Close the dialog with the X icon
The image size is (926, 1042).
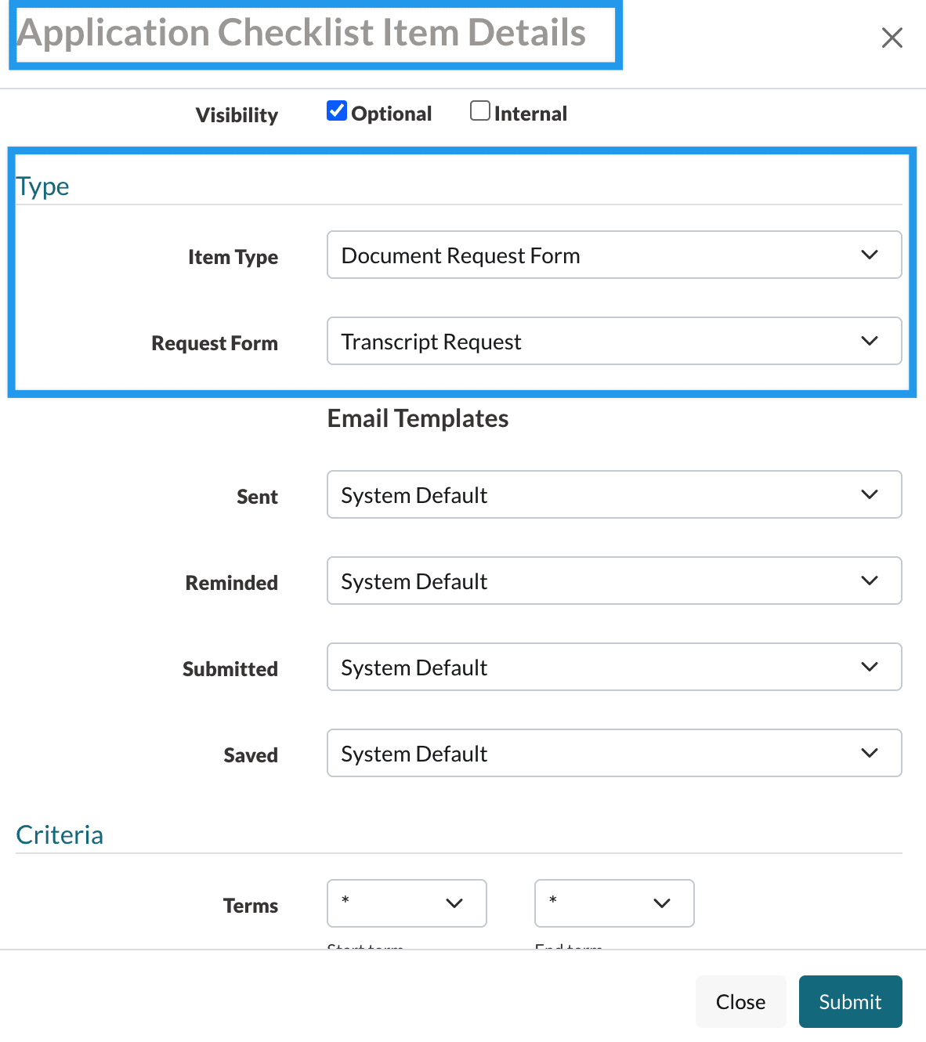(892, 38)
